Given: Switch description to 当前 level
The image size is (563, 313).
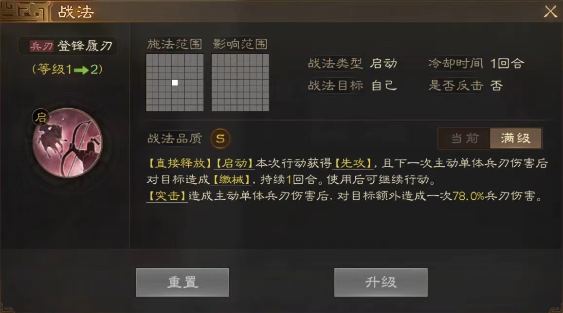Looking at the screenshot, I should coord(465,139).
